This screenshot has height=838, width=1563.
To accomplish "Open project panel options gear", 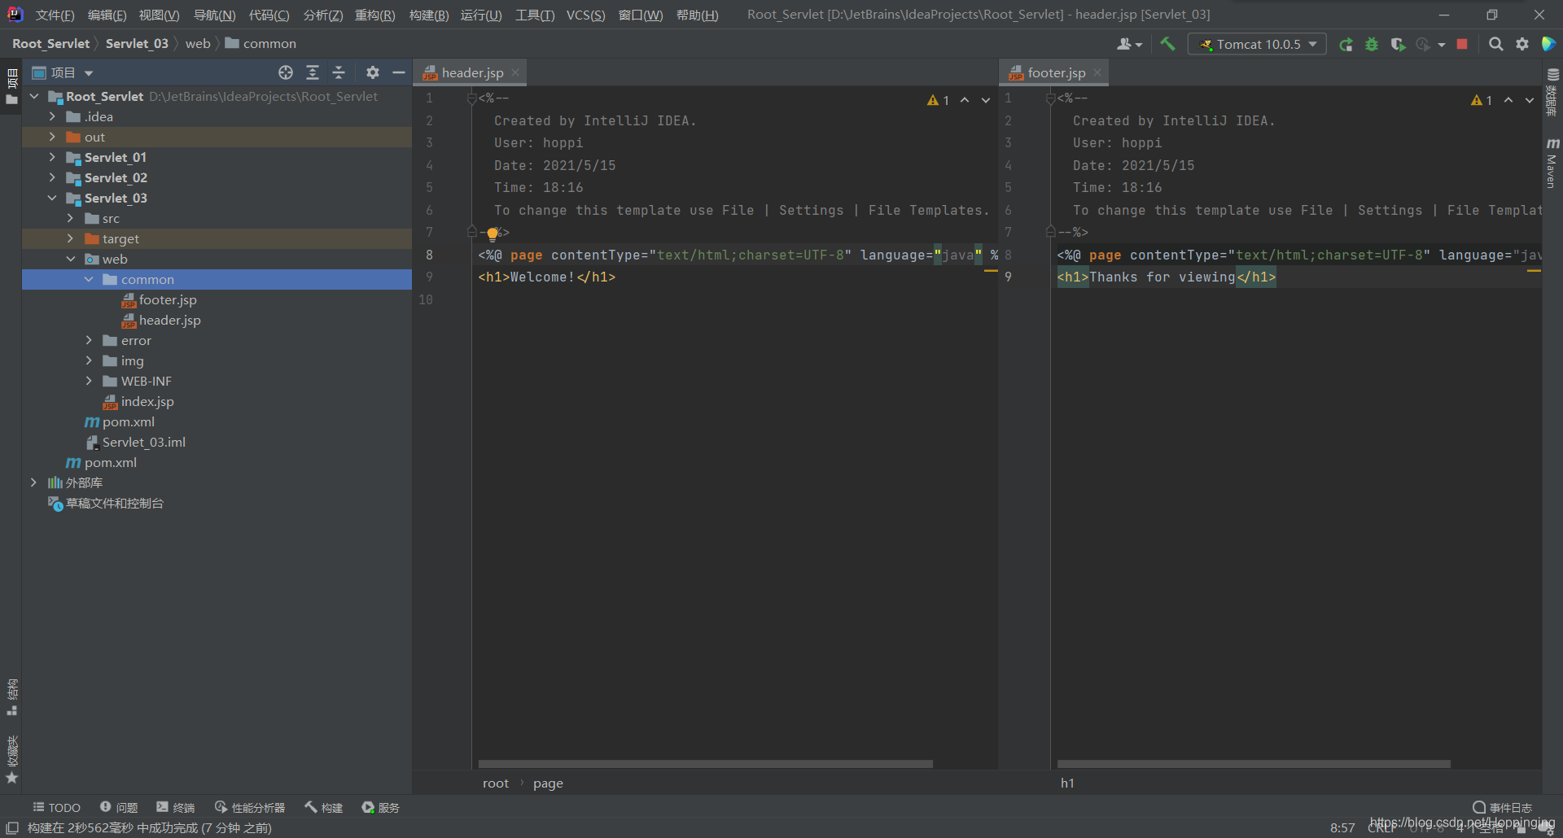I will (372, 72).
